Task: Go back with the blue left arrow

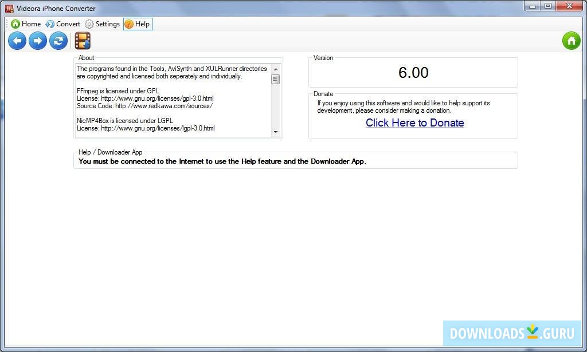Action: [x=17, y=41]
